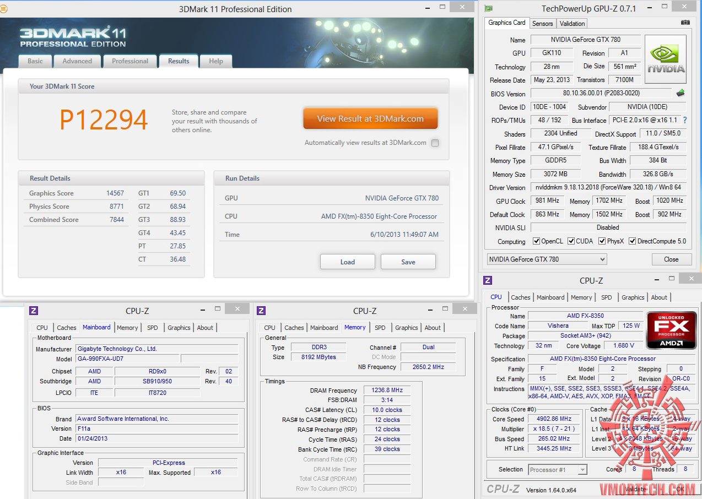702x499 pixels.
Task: Click the CPU name in 3DMark Run Details
Action: (x=379, y=216)
